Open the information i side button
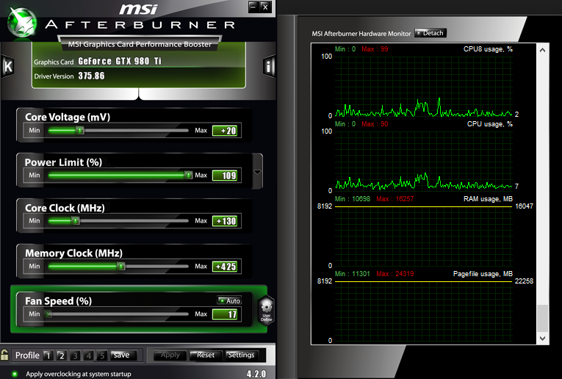 (x=268, y=66)
